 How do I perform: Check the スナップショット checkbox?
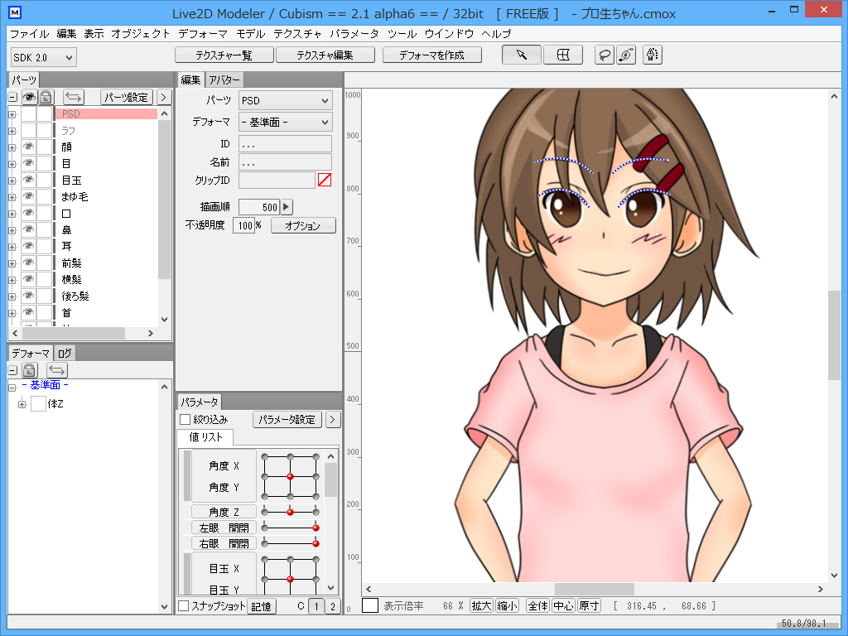tap(185, 605)
